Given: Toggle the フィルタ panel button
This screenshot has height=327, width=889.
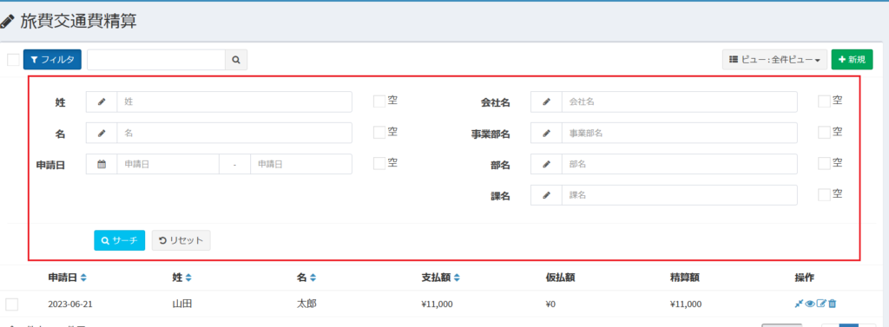Looking at the screenshot, I should tap(52, 60).
